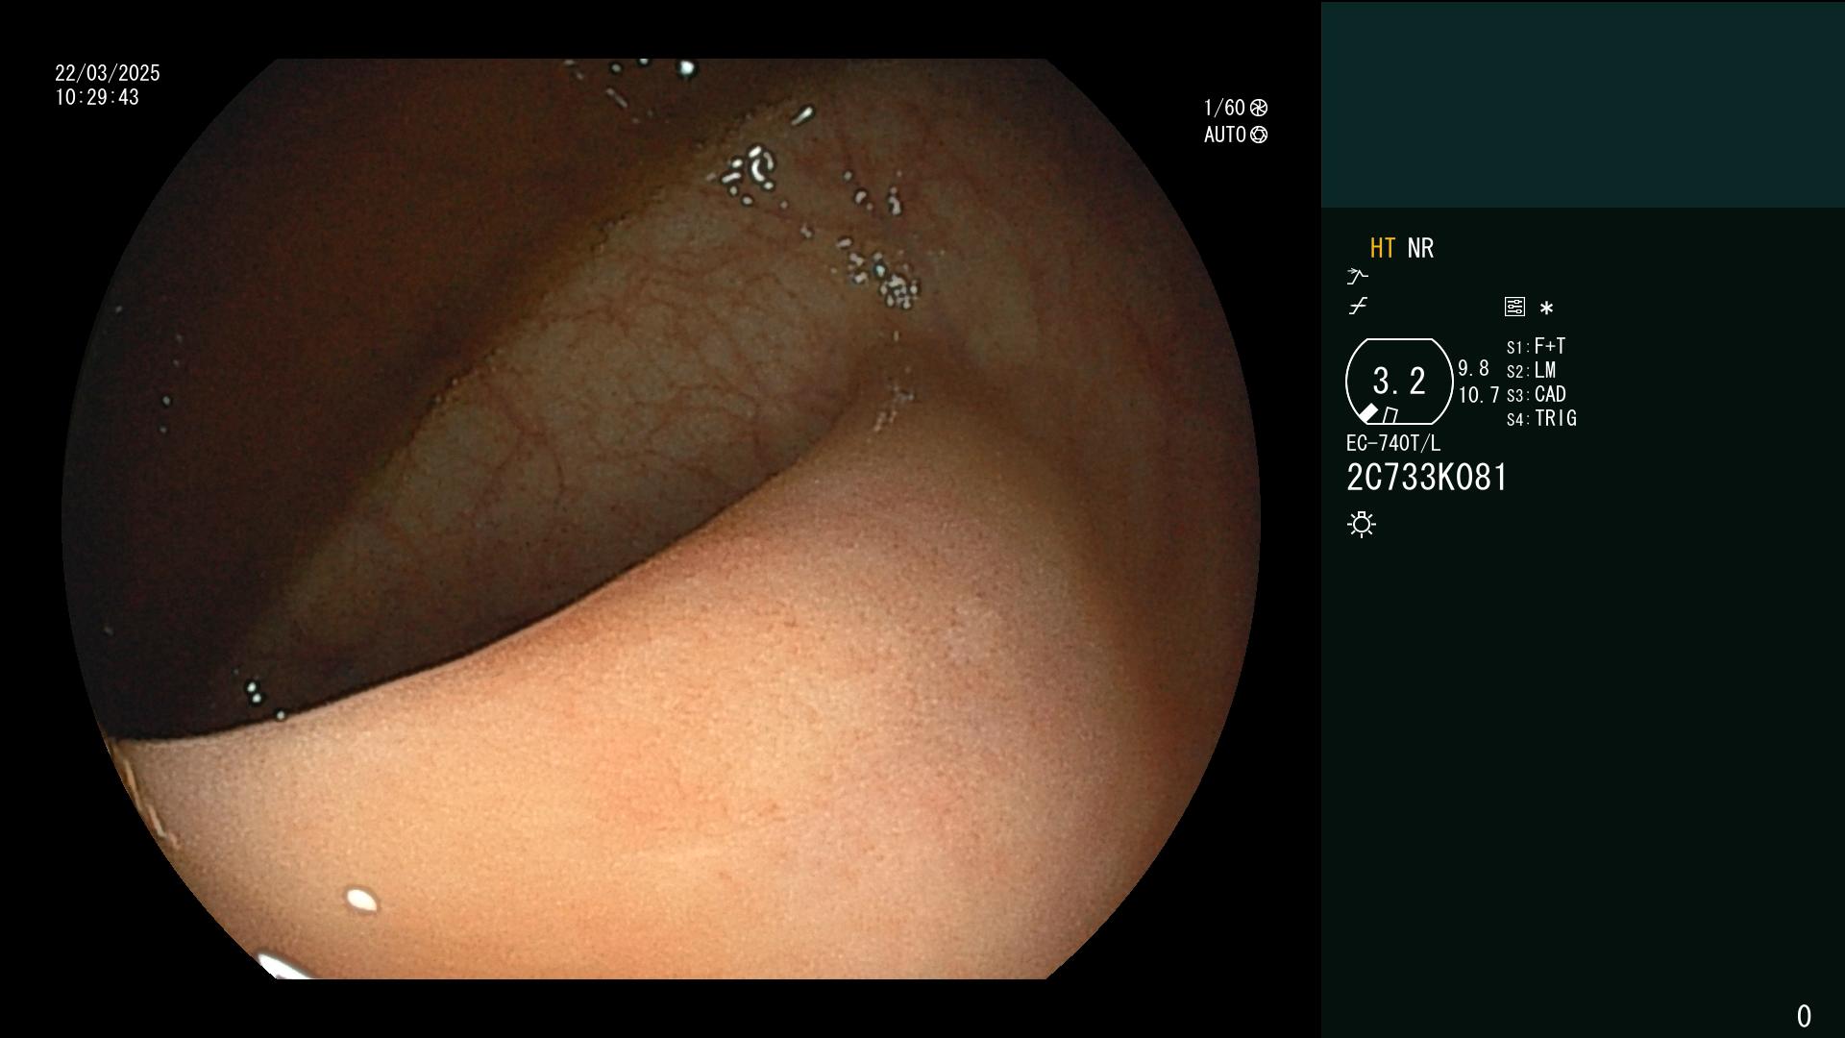
Task: Select the S2: LM switch assignment
Action: 1531,370
